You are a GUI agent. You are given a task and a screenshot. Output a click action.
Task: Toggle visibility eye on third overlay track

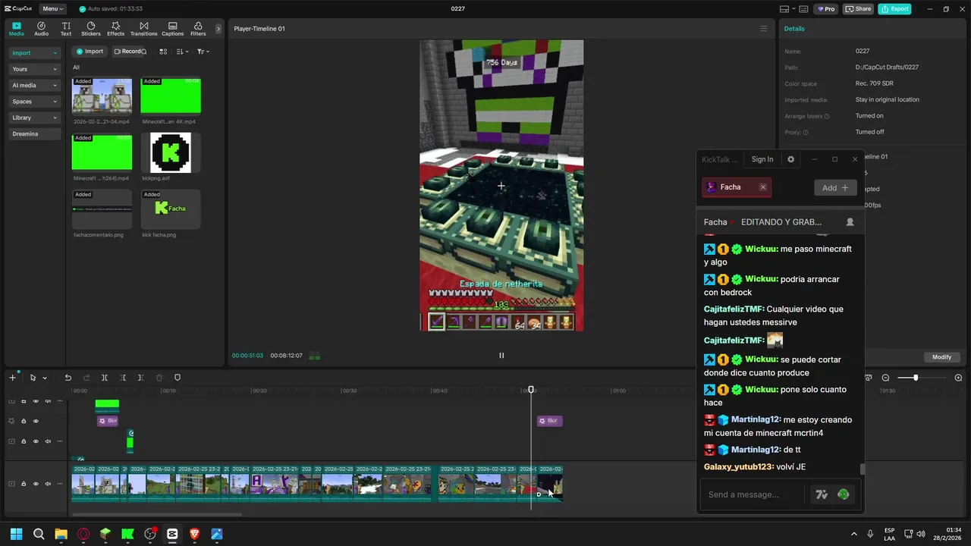coord(36,441)
